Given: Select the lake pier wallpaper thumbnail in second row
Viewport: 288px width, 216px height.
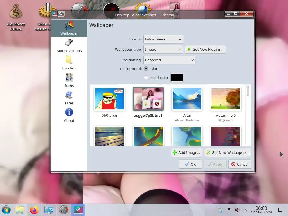Looking at the screenshot, I should tap(109, 136).
